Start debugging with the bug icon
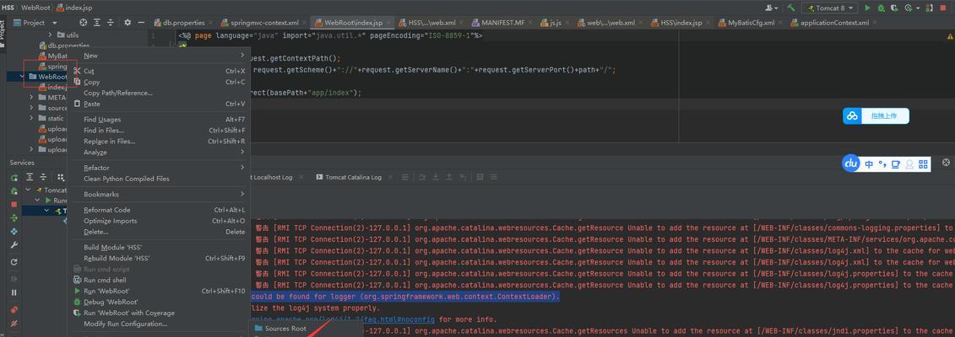The height and width of the screenshot is (337, 955). pyautogui.click(x=882, y=8)
